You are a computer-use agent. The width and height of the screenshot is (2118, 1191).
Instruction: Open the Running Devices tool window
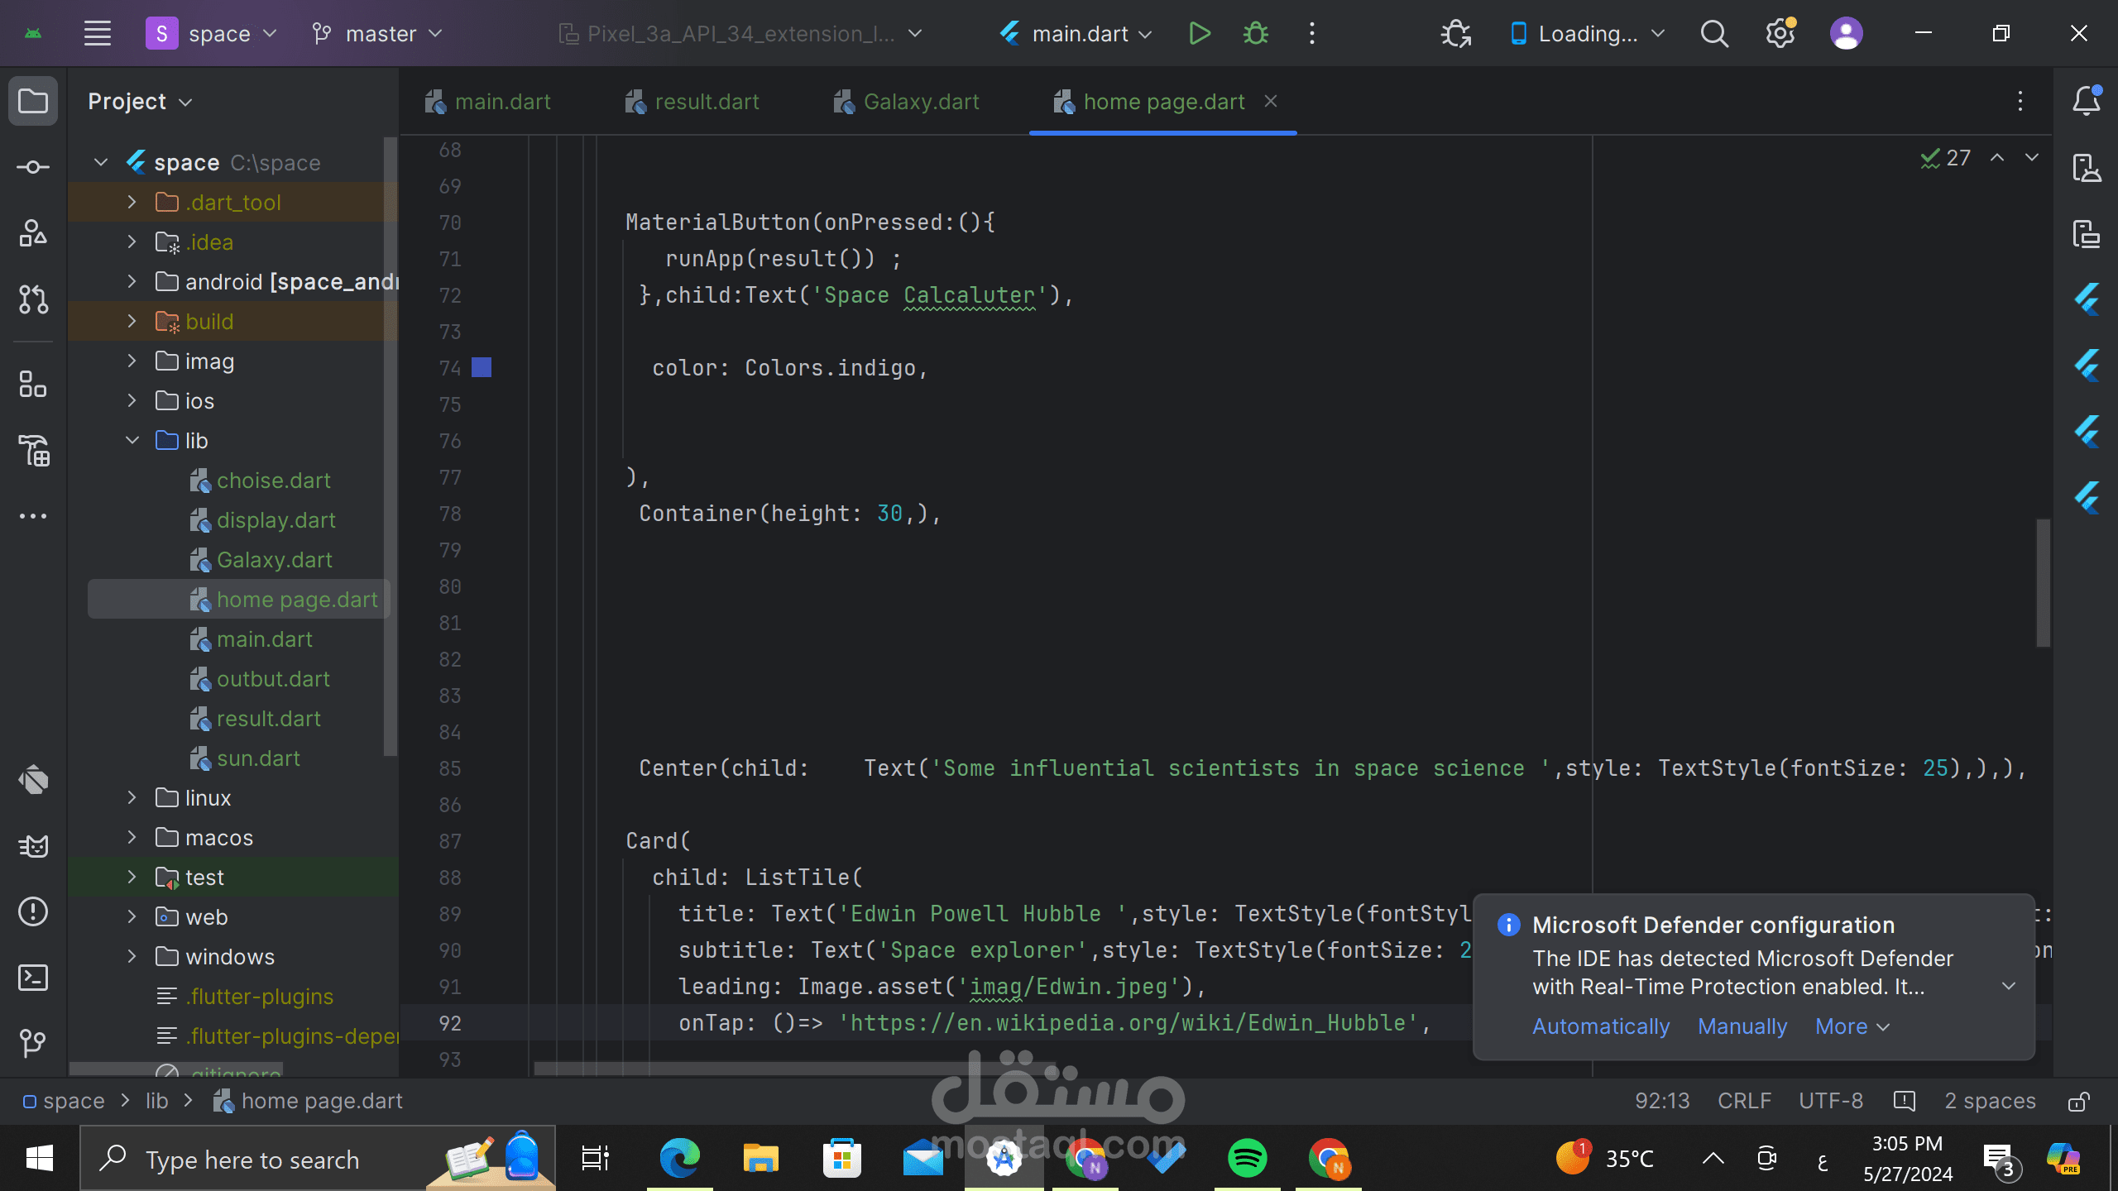(x=2087, y=233)
